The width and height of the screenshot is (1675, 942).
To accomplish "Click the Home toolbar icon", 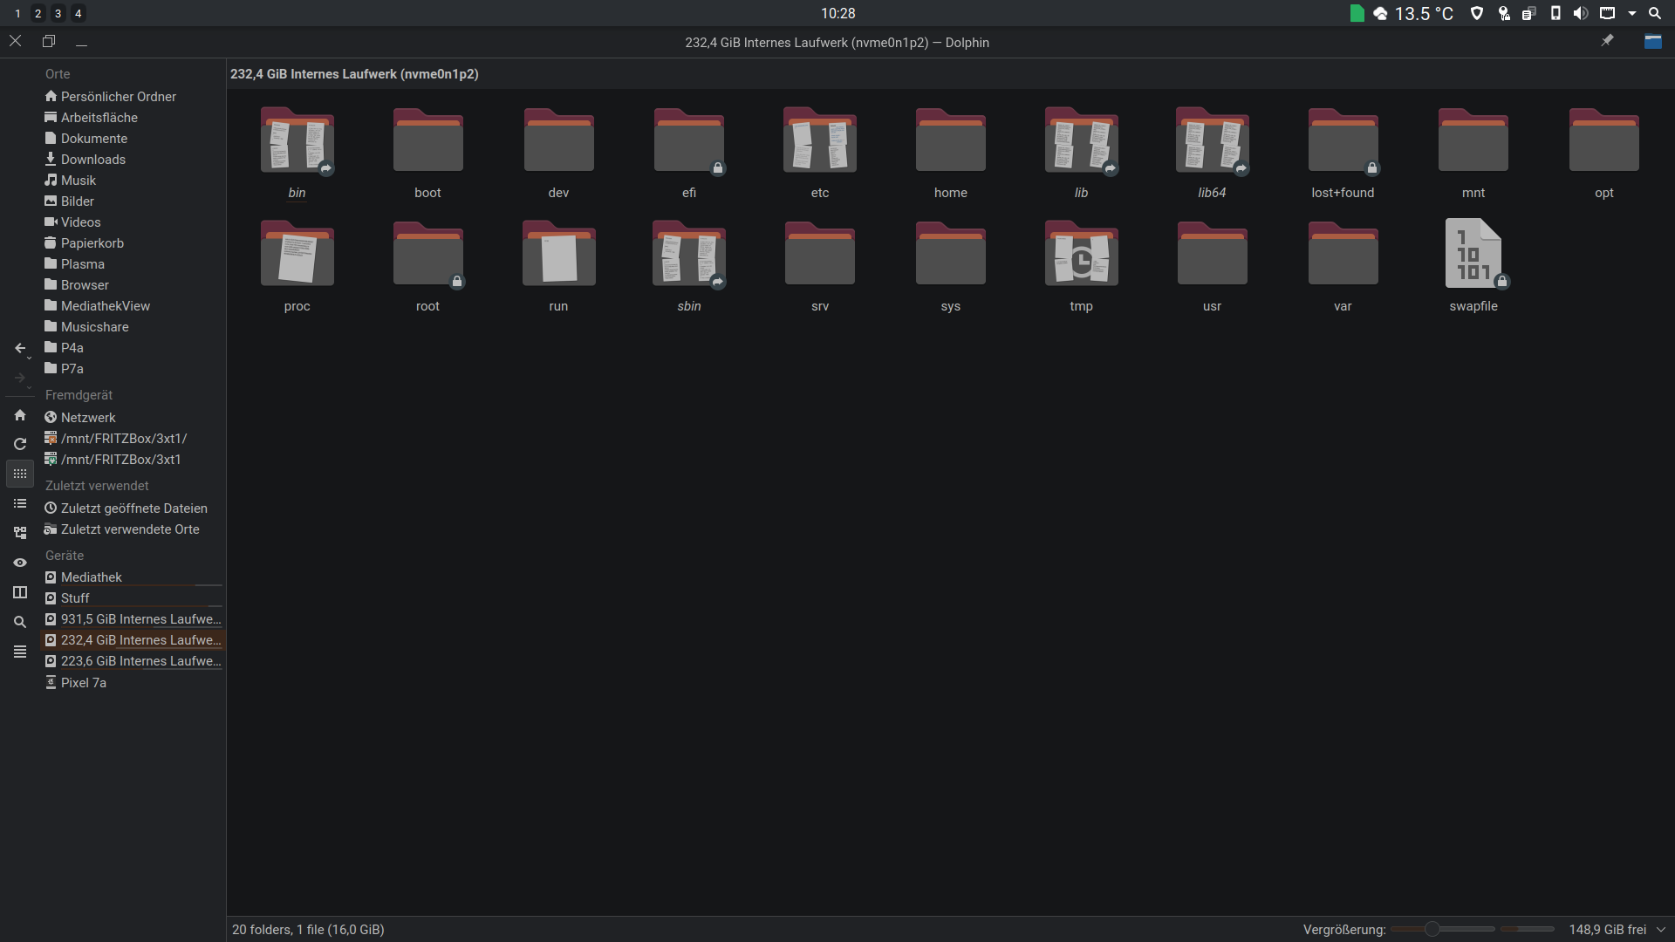I will tap(20, 415).
